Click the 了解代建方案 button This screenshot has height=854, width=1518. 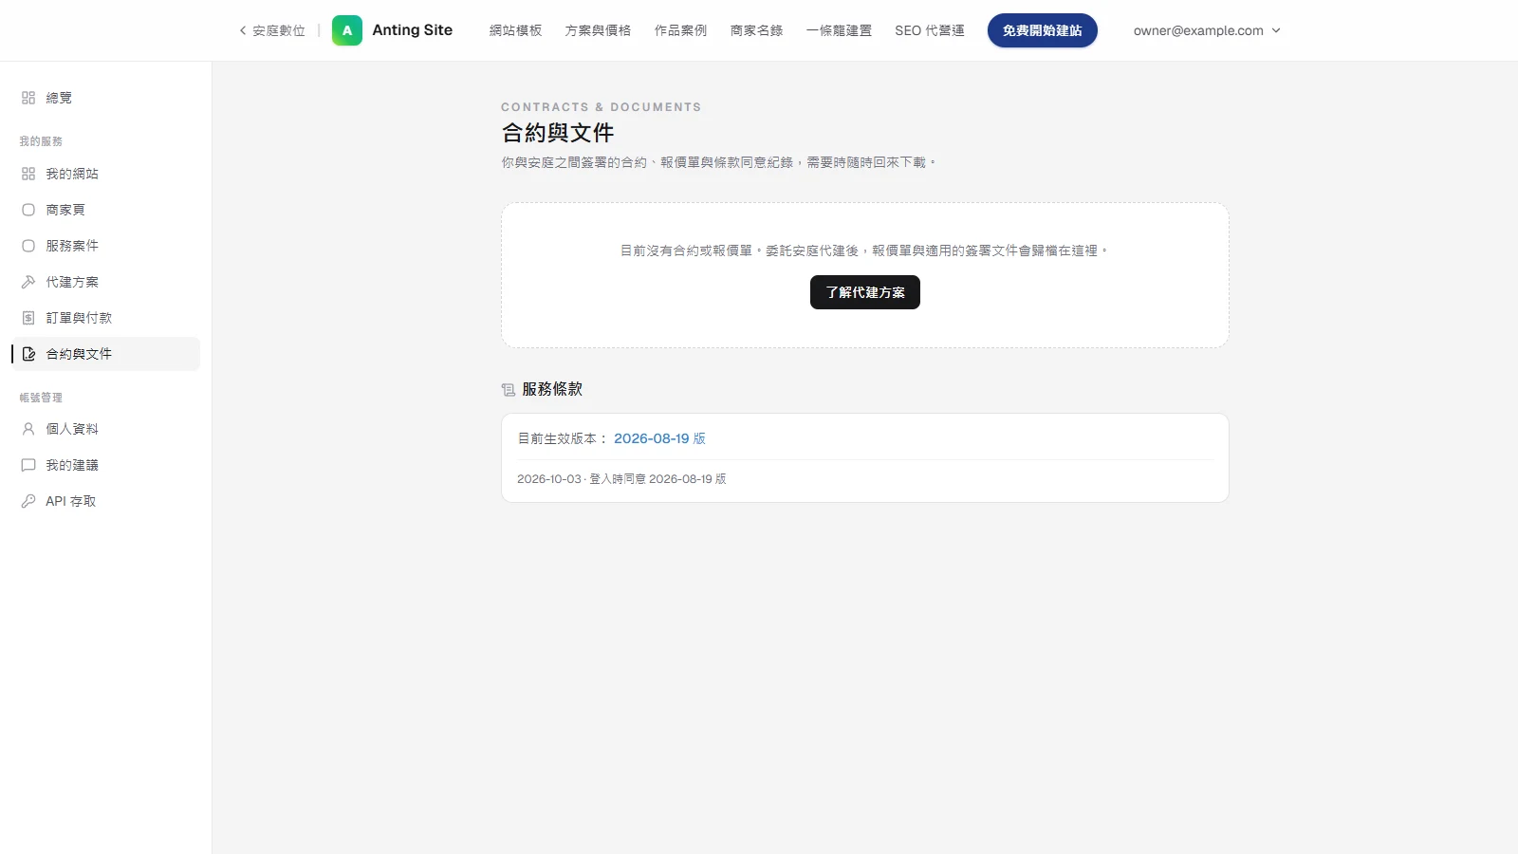click(865, 292)
